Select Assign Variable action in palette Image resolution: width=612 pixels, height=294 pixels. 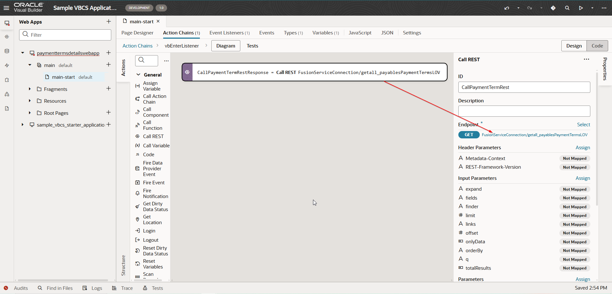(x=152, y=86)
